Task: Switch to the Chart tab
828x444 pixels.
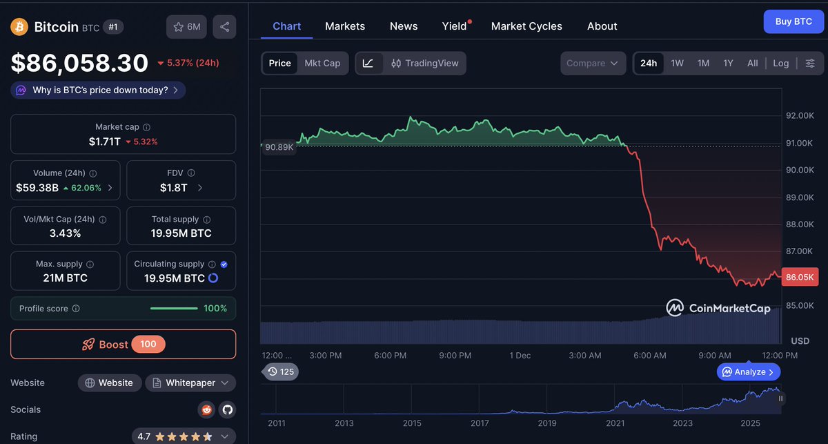Action: click(x=287, y=26)
